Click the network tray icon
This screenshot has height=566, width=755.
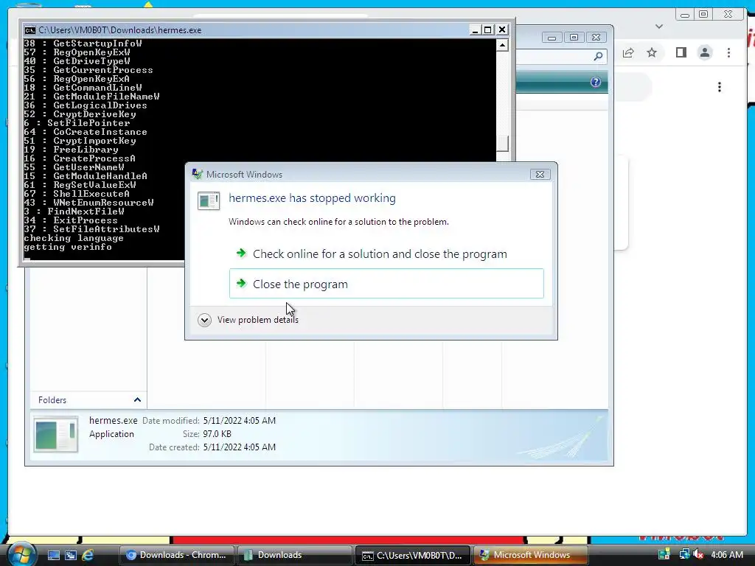(x=683, y=554)
